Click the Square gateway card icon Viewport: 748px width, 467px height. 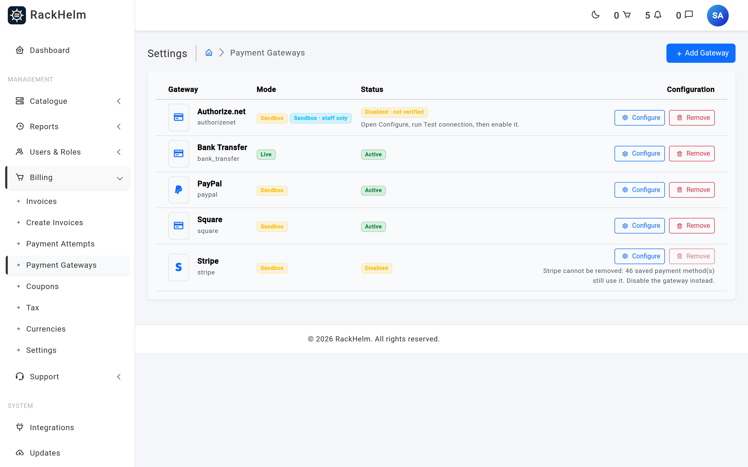point(179,226)
